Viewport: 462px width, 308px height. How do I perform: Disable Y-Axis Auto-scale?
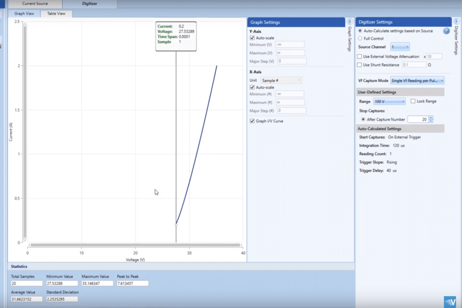[252, 38]
